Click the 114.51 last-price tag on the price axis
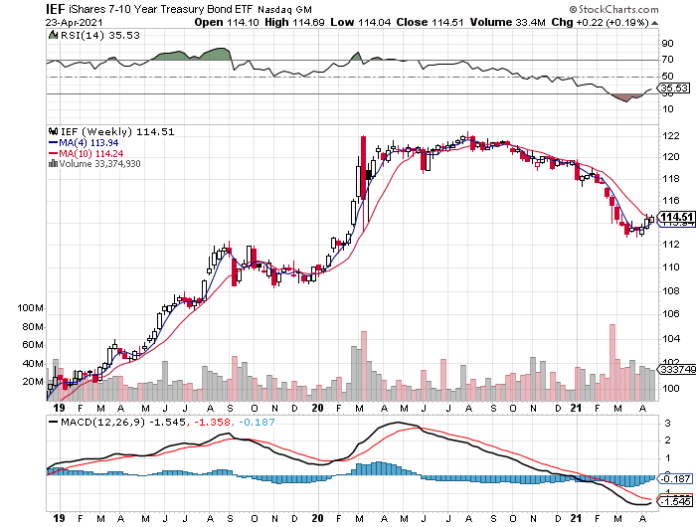This screenshot has width=696, height=527. click(x=676, y=217)
